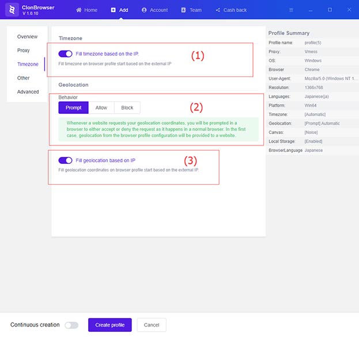Open the Home menu text

tap(90, 10)
